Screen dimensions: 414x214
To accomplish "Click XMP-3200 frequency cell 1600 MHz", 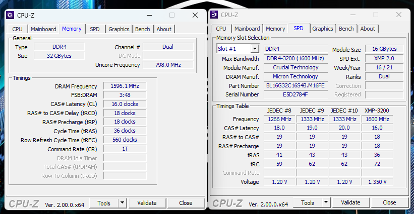I will [377, 120].
